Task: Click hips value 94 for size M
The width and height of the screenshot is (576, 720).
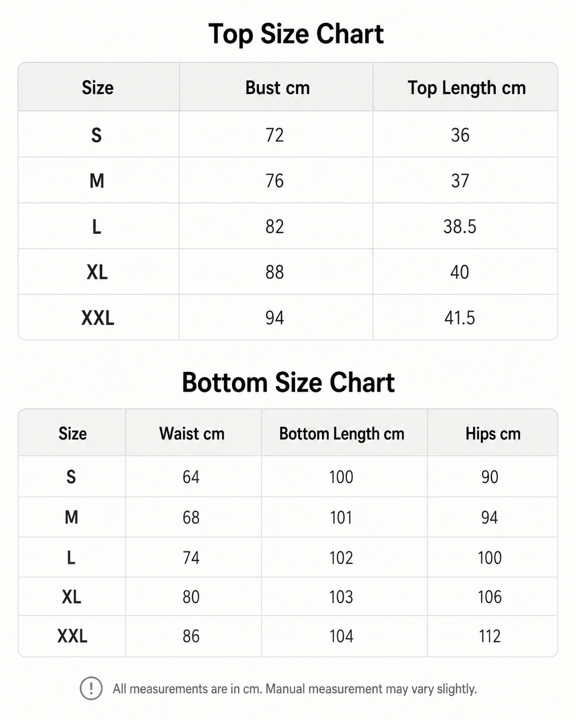Action: 490,517
